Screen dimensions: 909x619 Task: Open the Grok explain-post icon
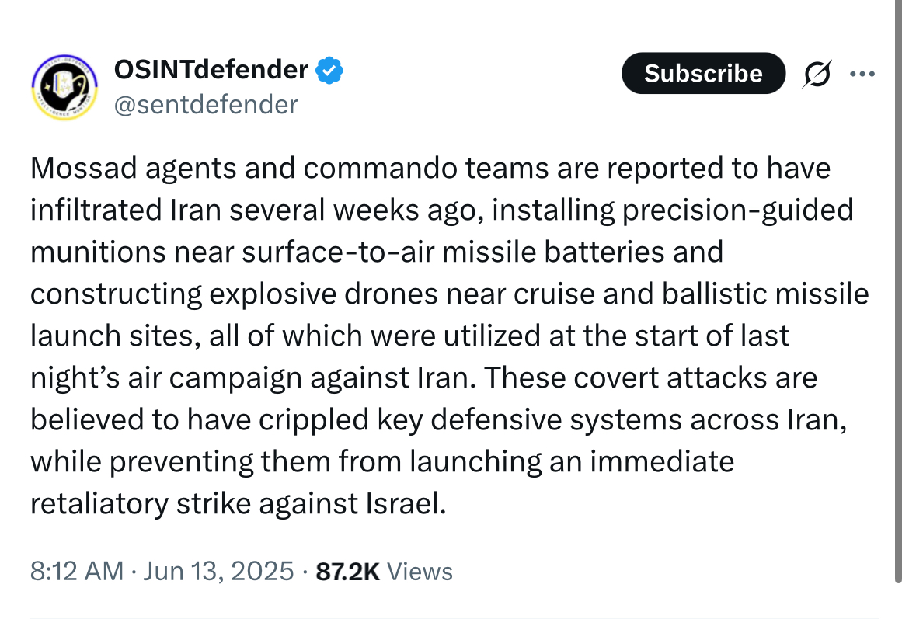pos(817,74)
